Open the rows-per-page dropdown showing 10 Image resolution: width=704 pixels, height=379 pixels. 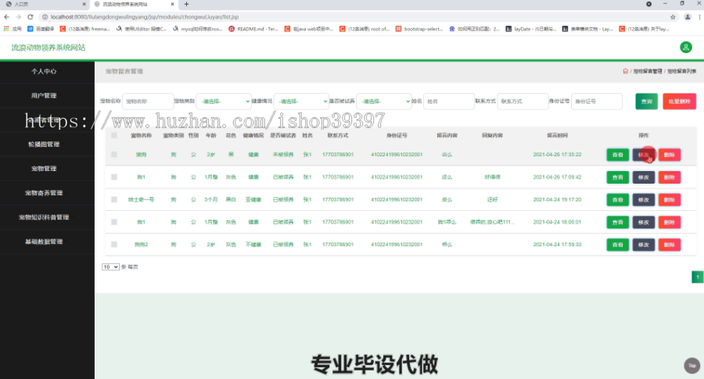coord(110,267)
